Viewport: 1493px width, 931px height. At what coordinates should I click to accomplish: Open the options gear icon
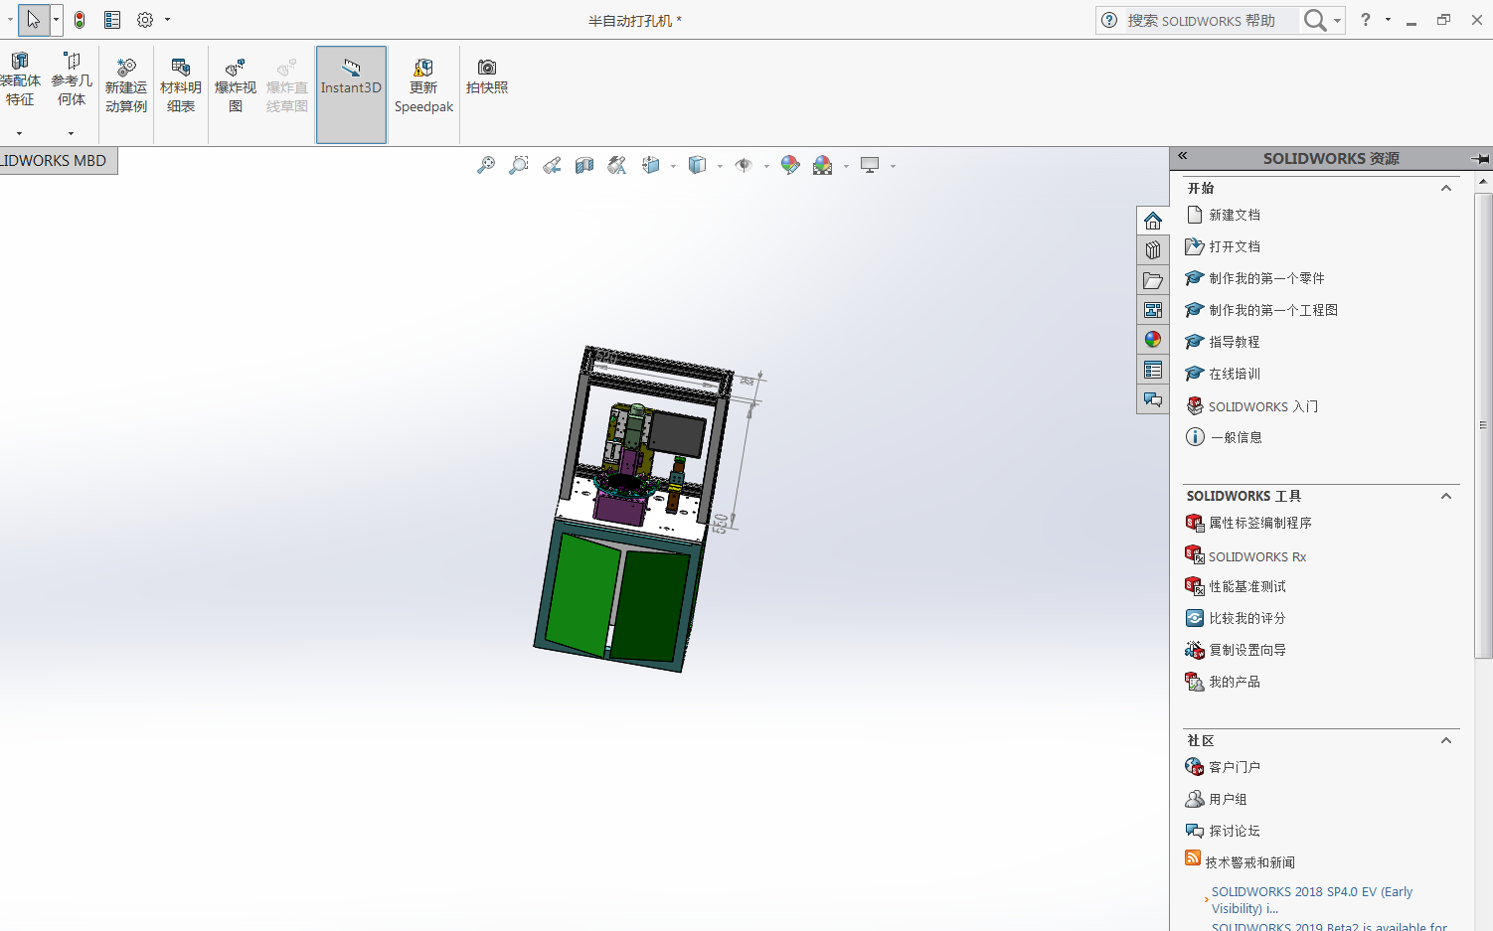point(145,20)
